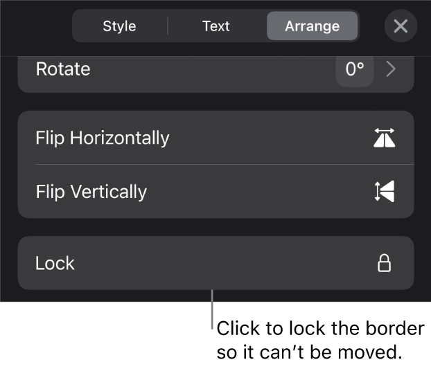
Task: Expand rotate options with the chevron arrow
Action: click(391, 69)
